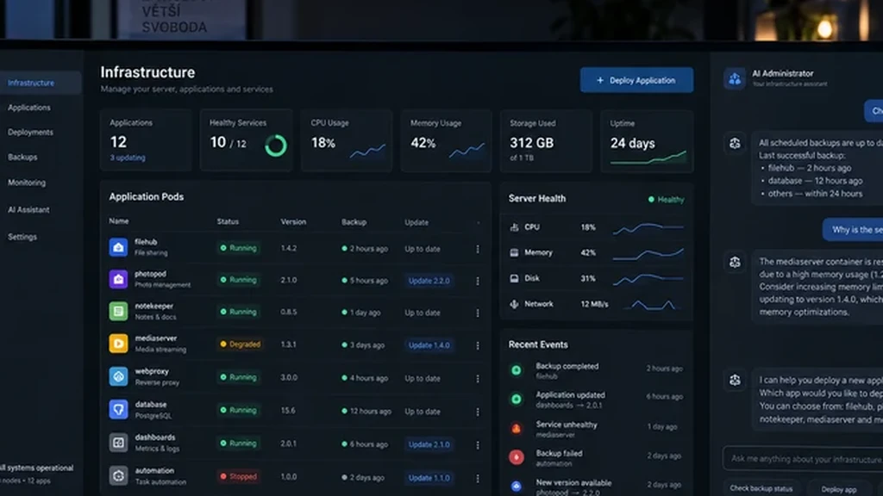Click the yellow mediaserver play icon

(x=118, y=343)
